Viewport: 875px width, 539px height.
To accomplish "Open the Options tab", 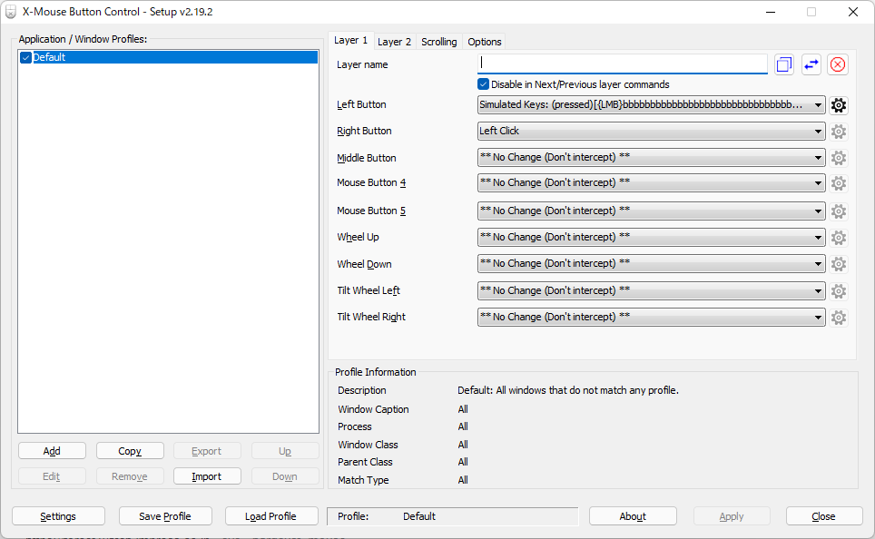I will 485,42.
